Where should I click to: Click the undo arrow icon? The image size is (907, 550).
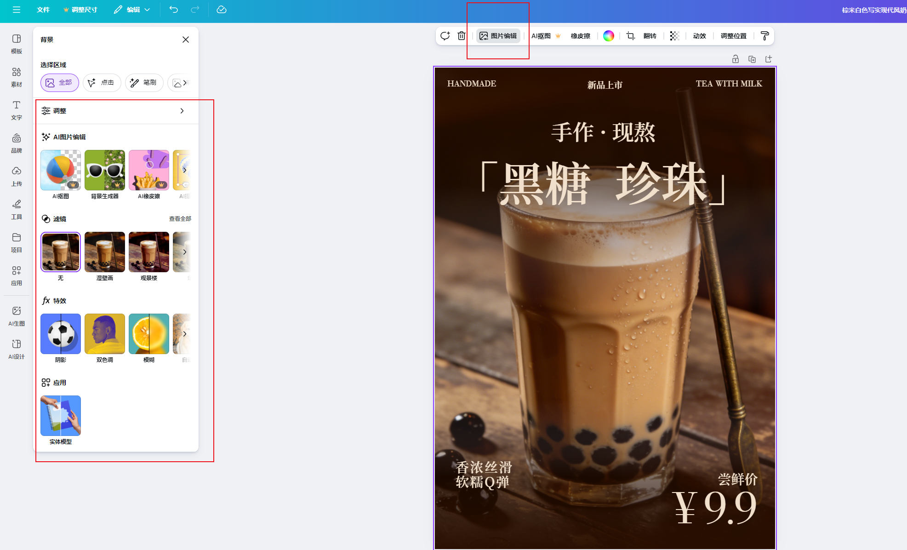pyautogui.click(x=173, y=10)
